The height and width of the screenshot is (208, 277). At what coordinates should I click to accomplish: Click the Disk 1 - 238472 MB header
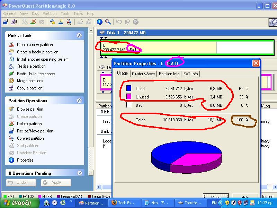click(x=187, y=33)
